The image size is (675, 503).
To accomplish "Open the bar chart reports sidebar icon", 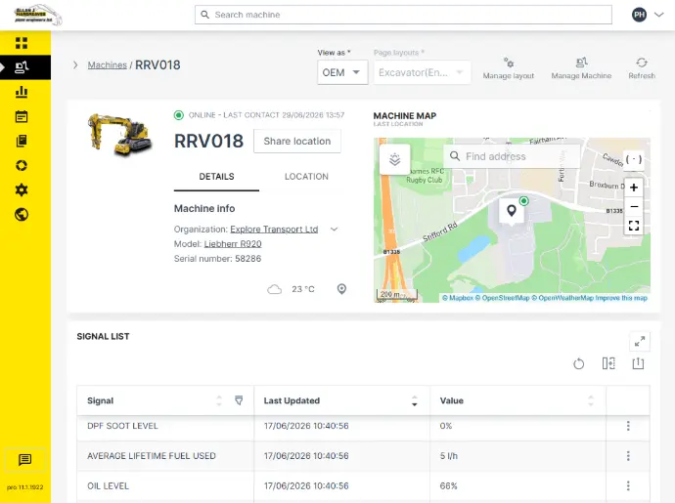I will point(22,92).
